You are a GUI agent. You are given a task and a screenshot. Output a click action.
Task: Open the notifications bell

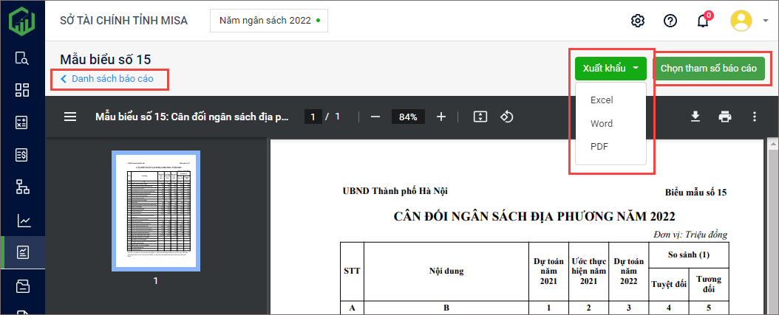coord(703,21)
